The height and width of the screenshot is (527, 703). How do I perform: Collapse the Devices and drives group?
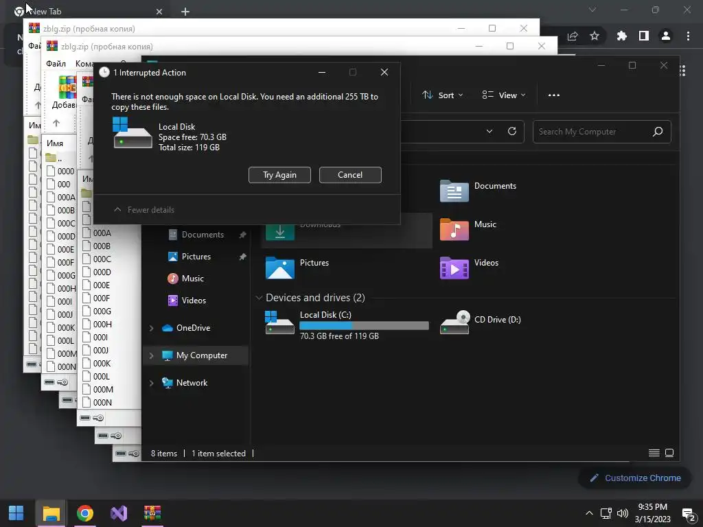259,298
